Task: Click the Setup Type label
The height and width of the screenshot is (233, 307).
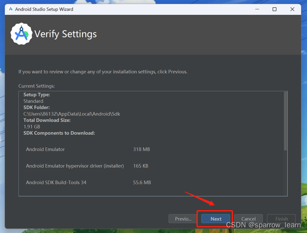Action: pyautogui.click(x=36, y=94)
